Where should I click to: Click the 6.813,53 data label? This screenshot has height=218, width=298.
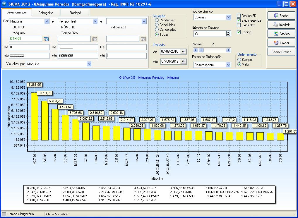pos(45,93)
